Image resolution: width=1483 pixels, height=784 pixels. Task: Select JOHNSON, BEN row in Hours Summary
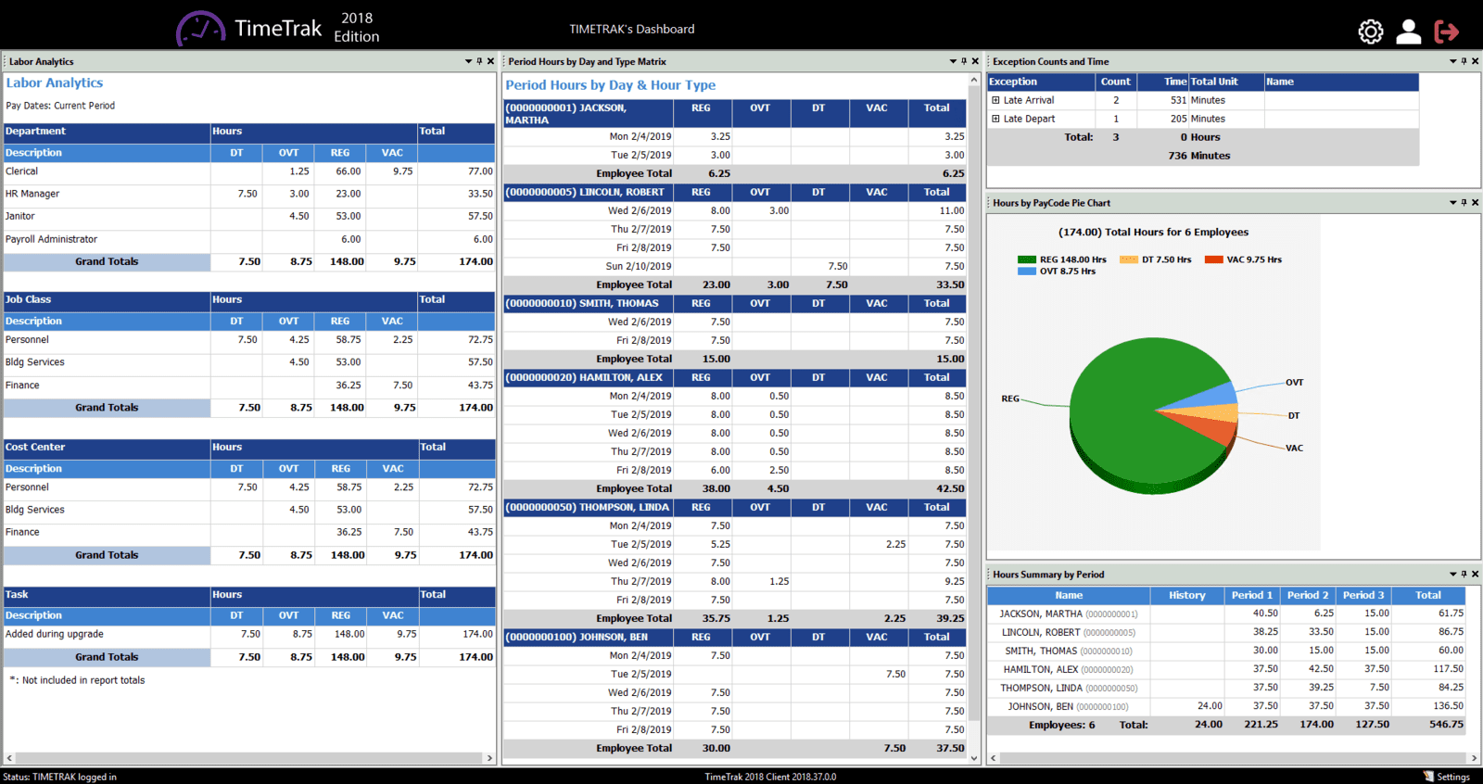point(1226,706)
